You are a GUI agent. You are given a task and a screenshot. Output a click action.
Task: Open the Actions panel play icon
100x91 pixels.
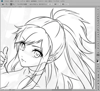coord(98,83)
